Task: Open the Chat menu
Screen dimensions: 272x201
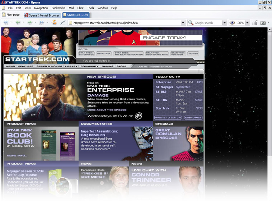Action: tap(80, 8)
